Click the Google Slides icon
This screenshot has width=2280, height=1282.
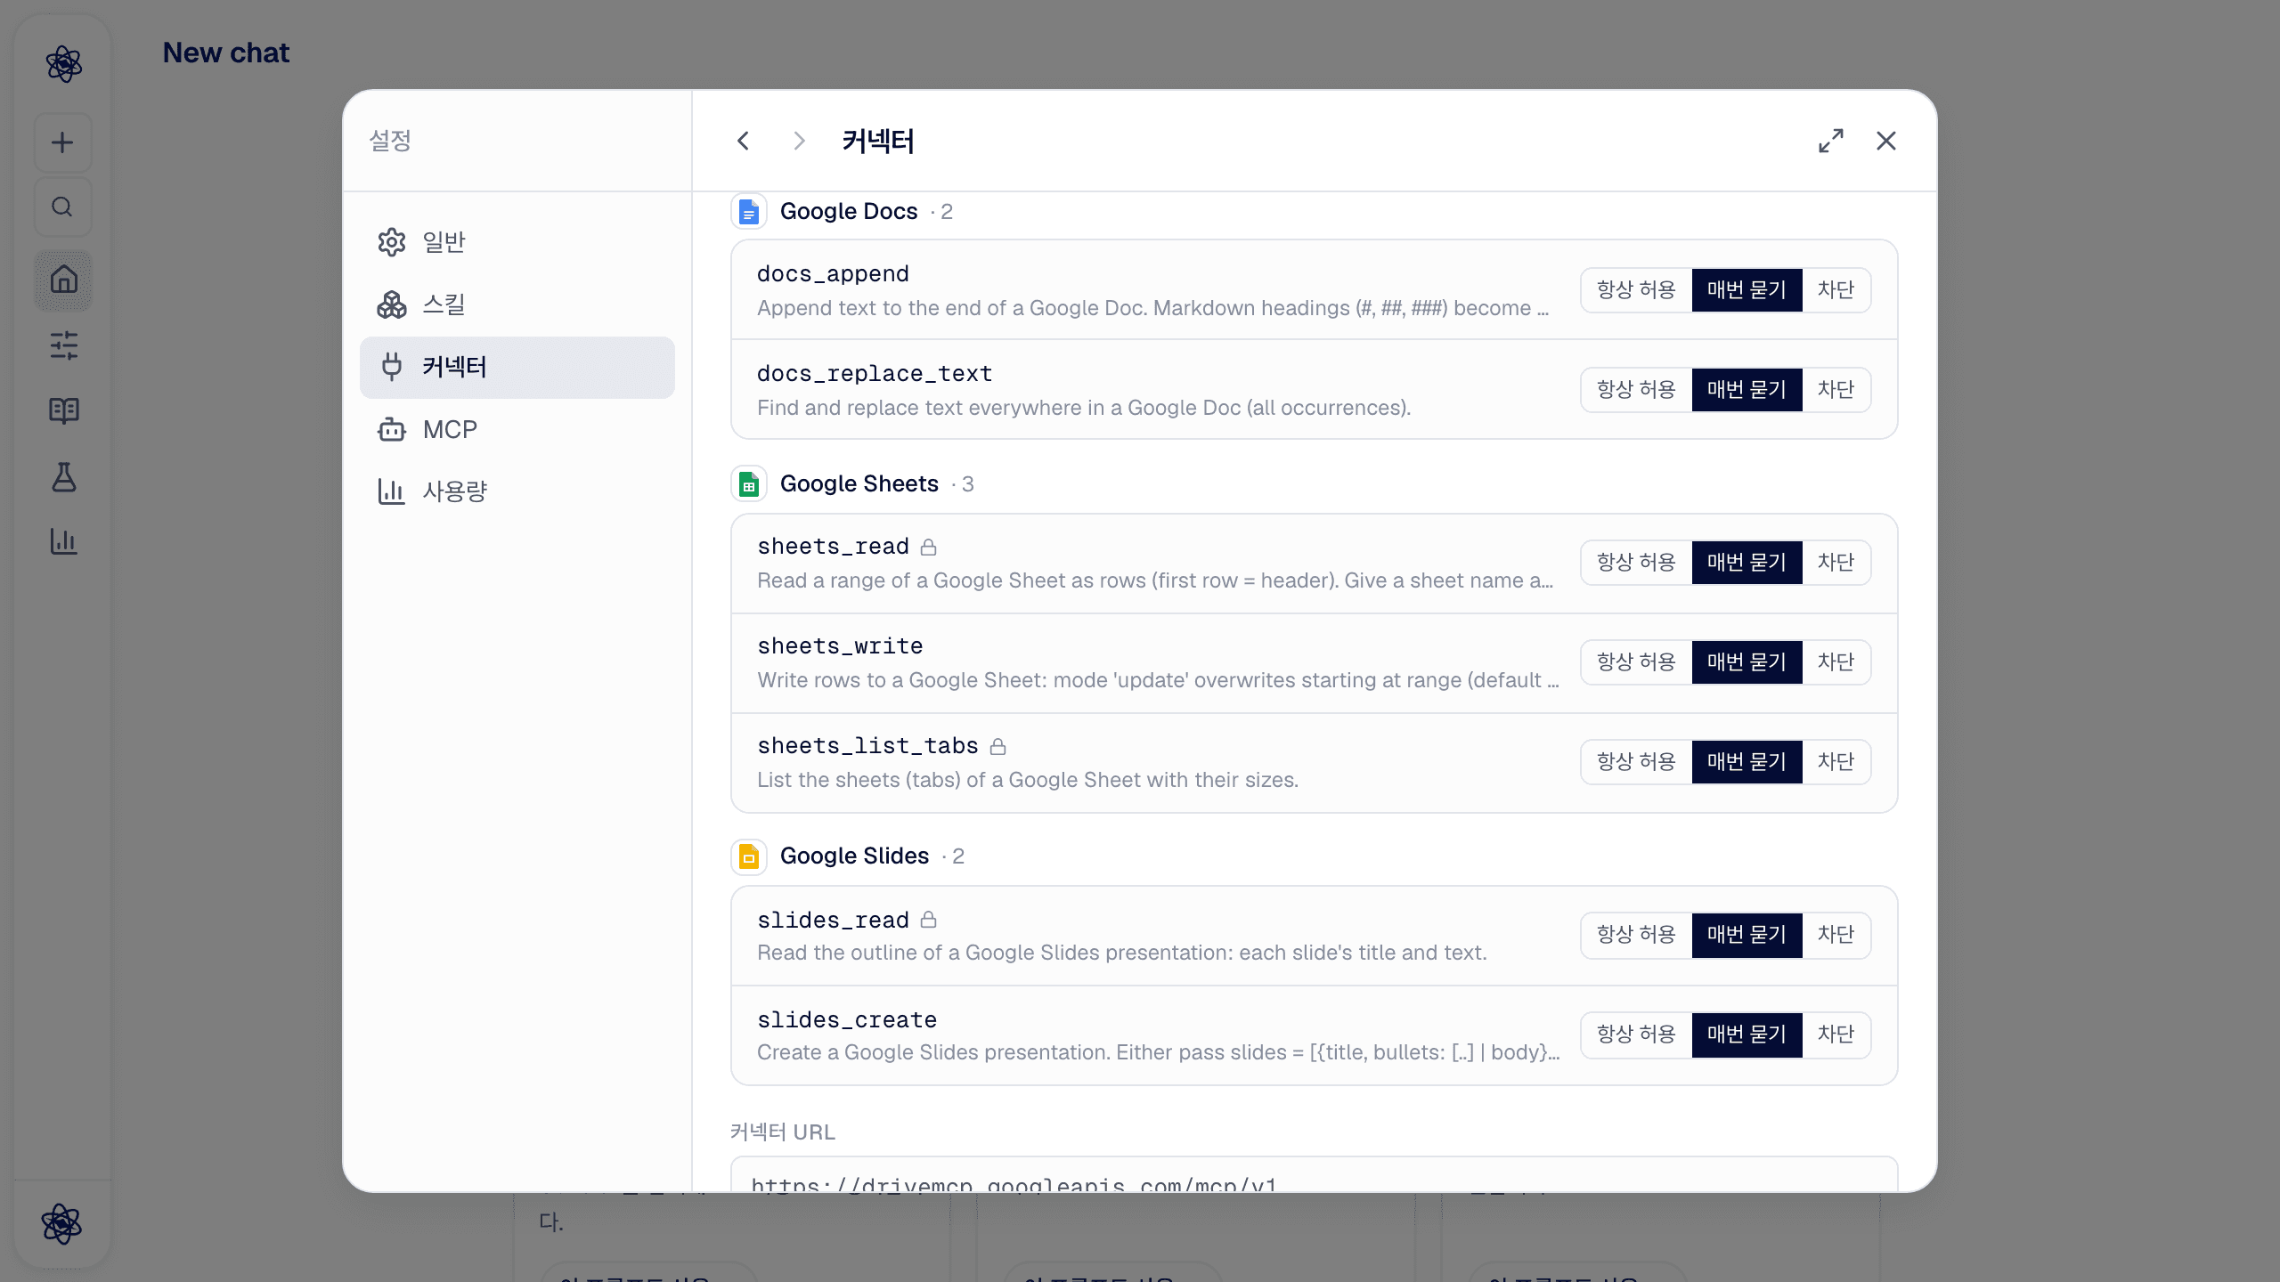(749, 856)
